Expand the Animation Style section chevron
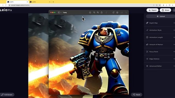Screen dimensions: 175x98 coord(174,30)
